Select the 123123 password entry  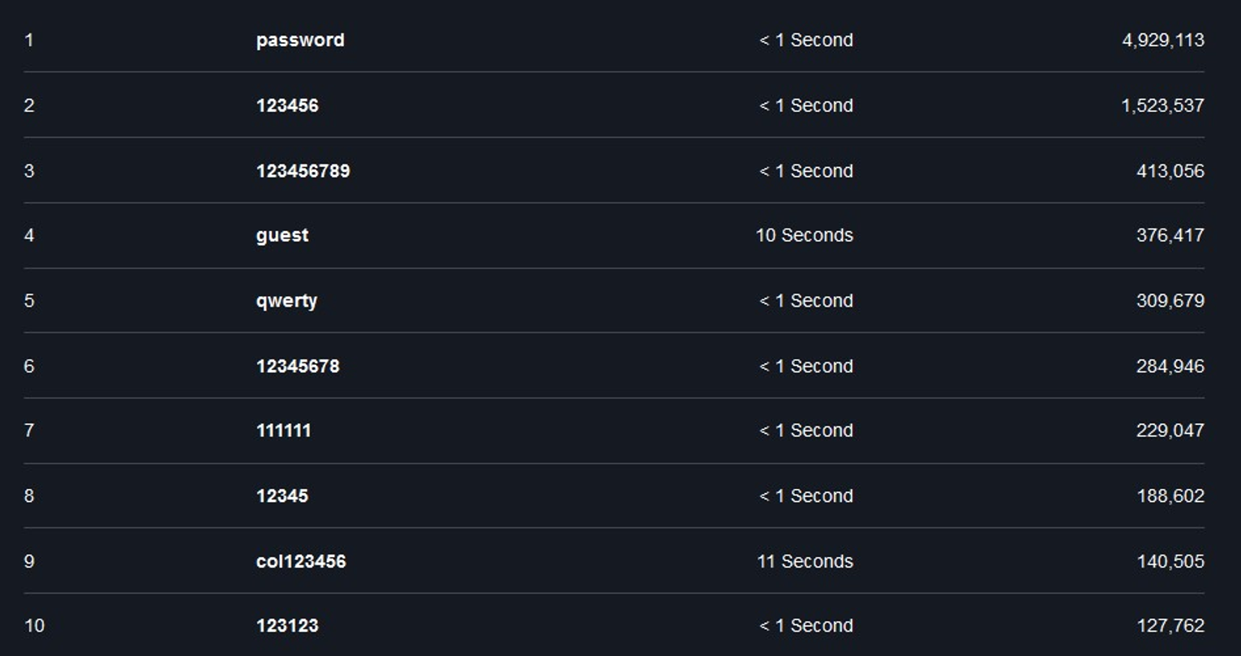point(287,626)
